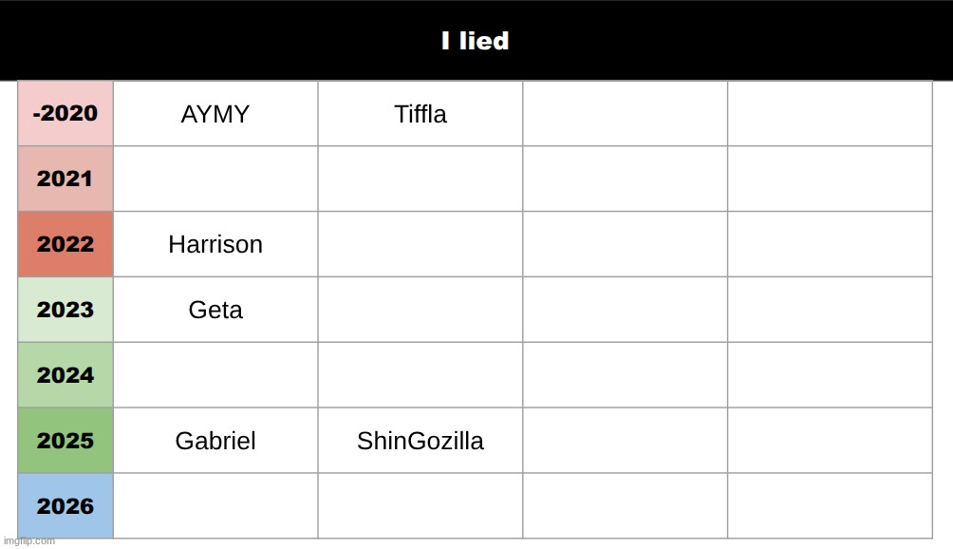Select the pink -2020 year cell
Image resolution: width=953 pixels, height=549 pixels.
(x=65, y=114)
